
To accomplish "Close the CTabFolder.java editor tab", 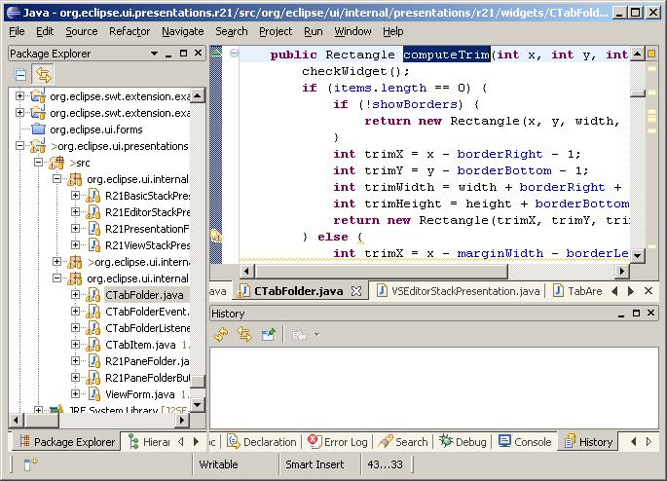I will pos(356,291).
